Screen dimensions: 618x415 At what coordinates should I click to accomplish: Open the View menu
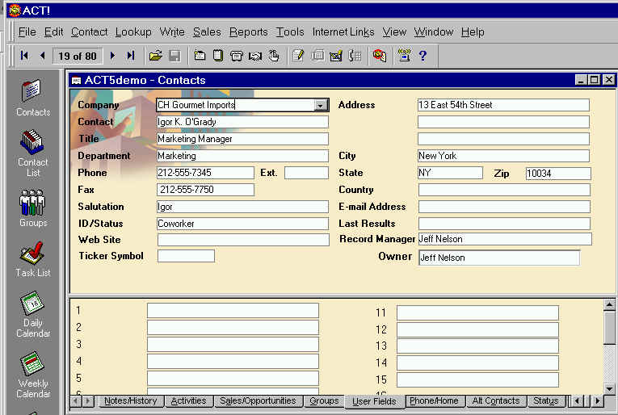394,32
